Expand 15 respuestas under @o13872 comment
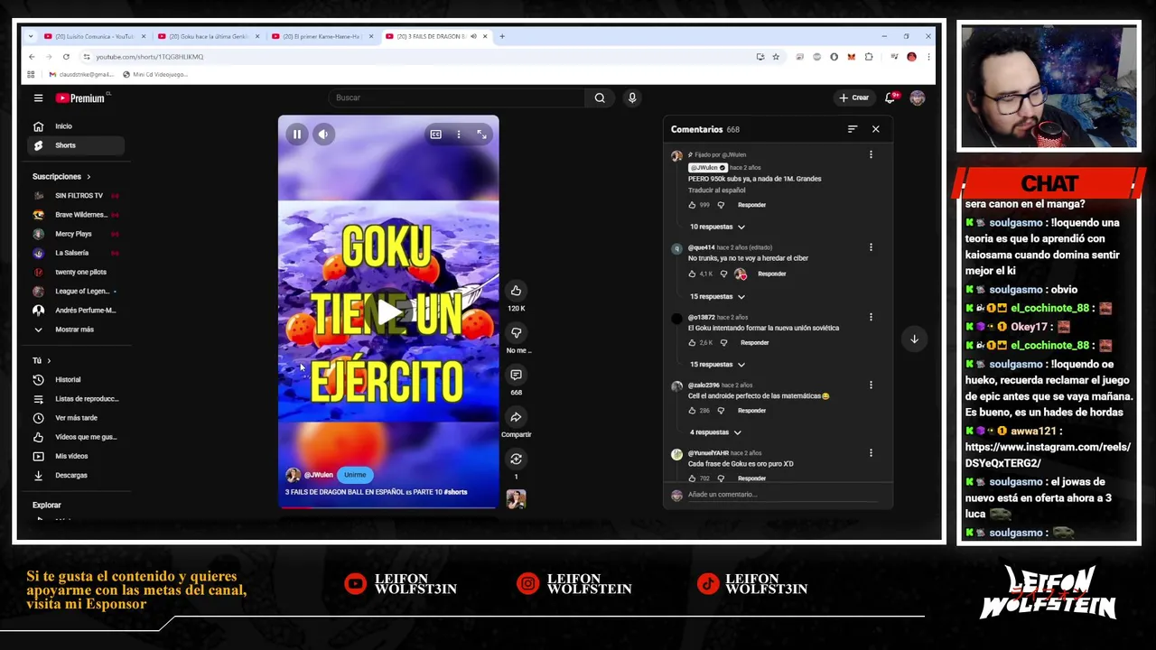The image size is (1156, 650). [x=717, y=365]
